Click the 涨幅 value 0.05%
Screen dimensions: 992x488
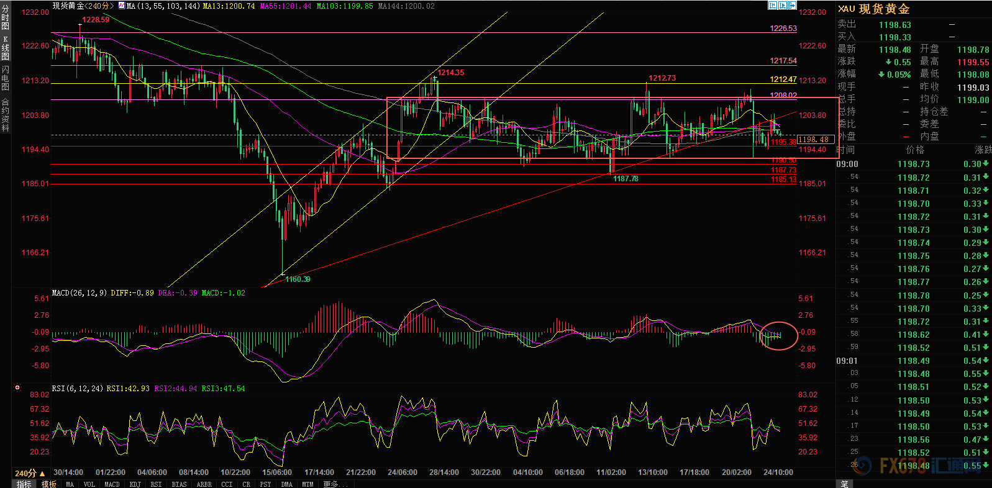898,75
